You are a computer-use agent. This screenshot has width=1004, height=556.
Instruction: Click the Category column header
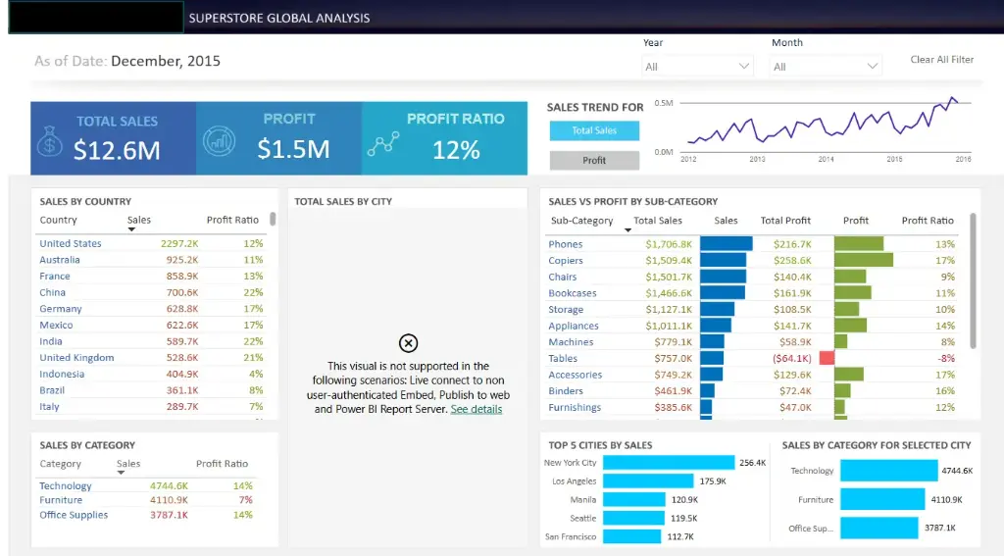pos(60,463)
